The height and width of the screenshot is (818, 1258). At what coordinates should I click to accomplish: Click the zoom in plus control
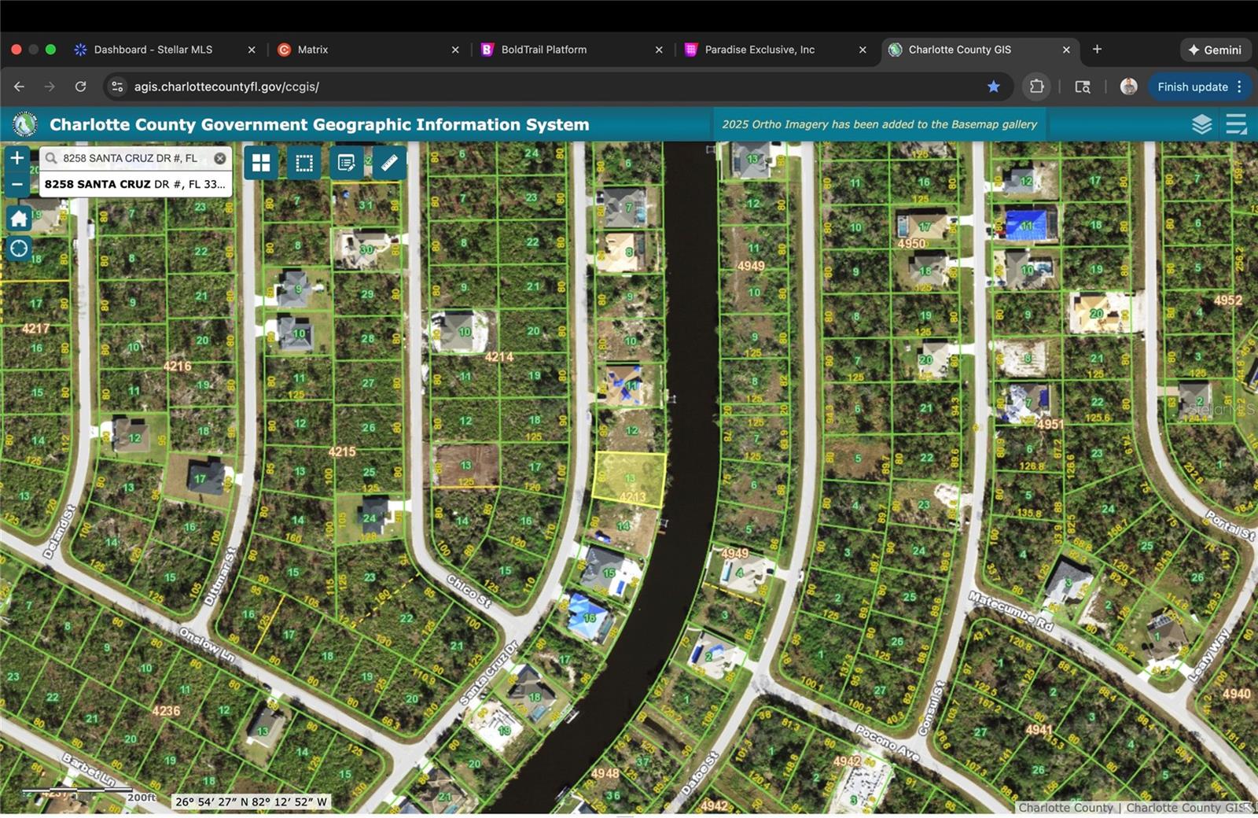[x=17, y=157]
